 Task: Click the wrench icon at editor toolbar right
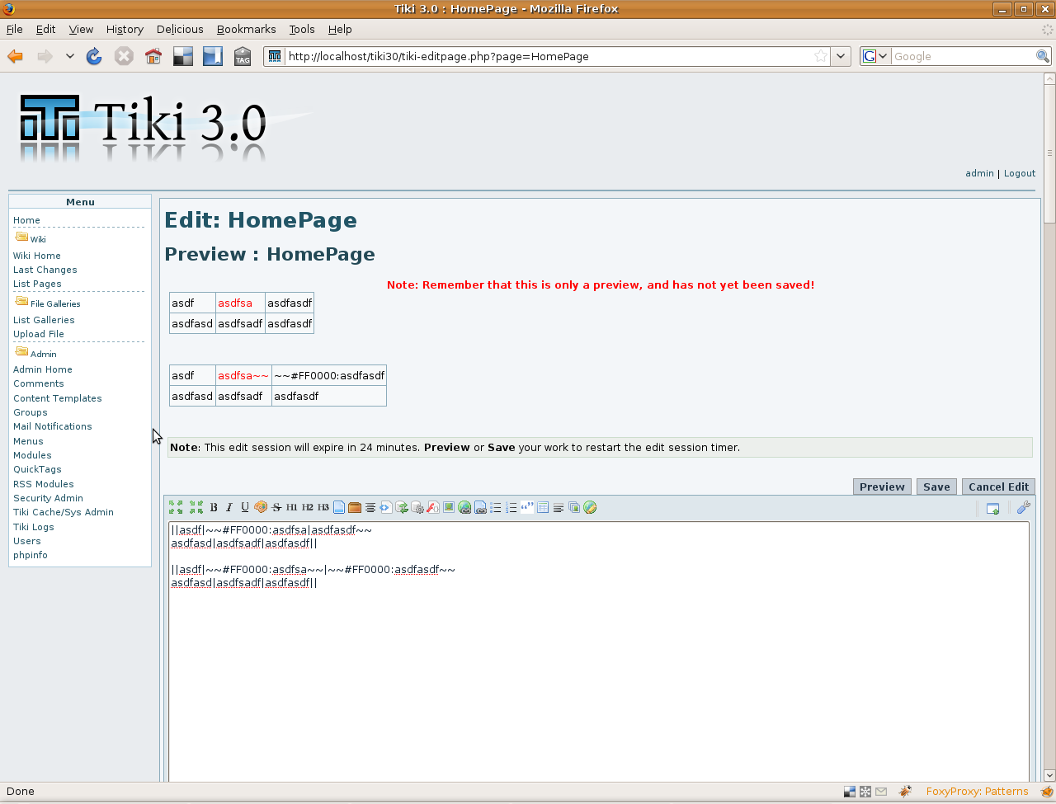pos(1024,508)
